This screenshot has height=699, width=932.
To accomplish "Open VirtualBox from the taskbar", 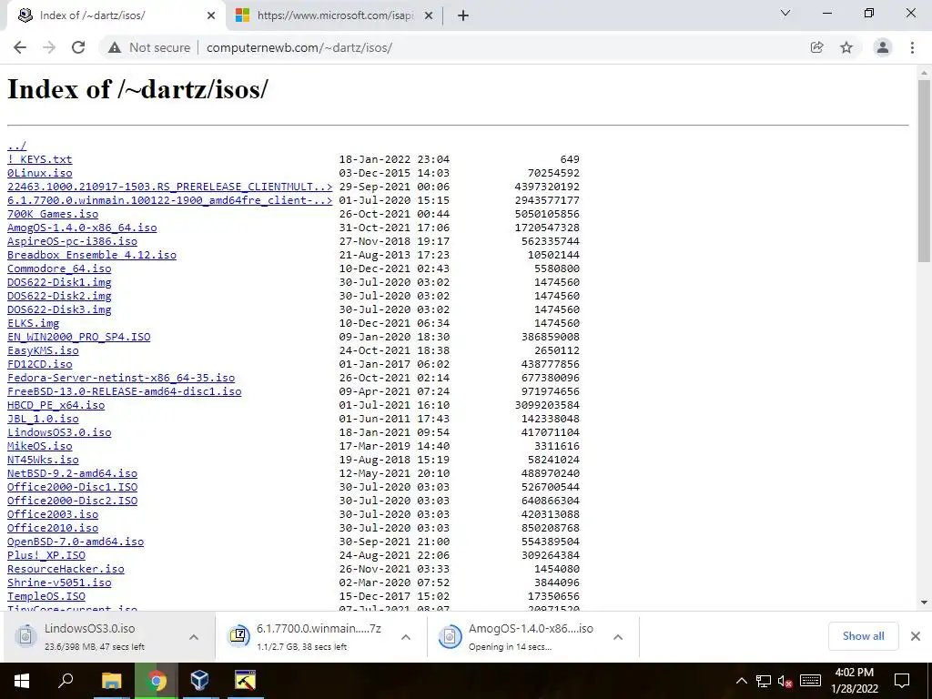I will tap(199, 681).
